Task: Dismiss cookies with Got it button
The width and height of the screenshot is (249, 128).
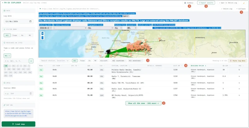Action: [x=126, y=16]
